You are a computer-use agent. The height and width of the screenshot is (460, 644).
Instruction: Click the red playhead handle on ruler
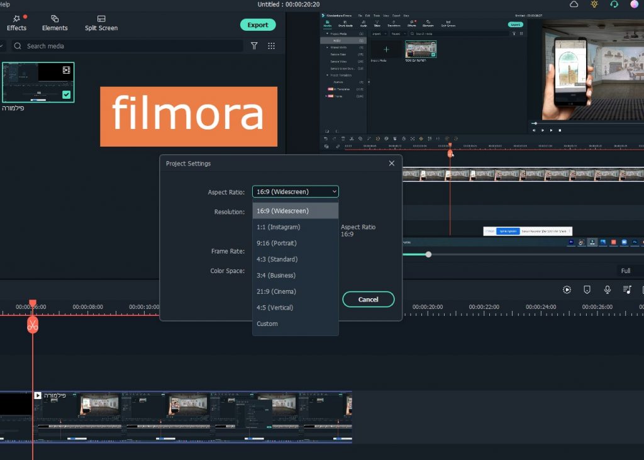33,303
